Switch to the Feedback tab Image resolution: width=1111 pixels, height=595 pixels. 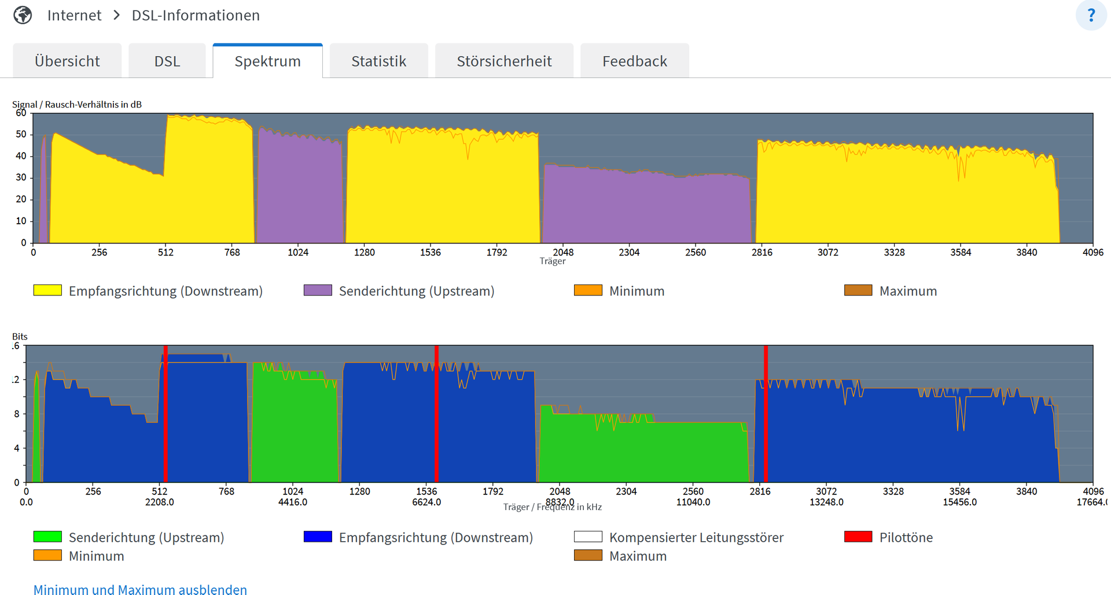tap(634, 61)
